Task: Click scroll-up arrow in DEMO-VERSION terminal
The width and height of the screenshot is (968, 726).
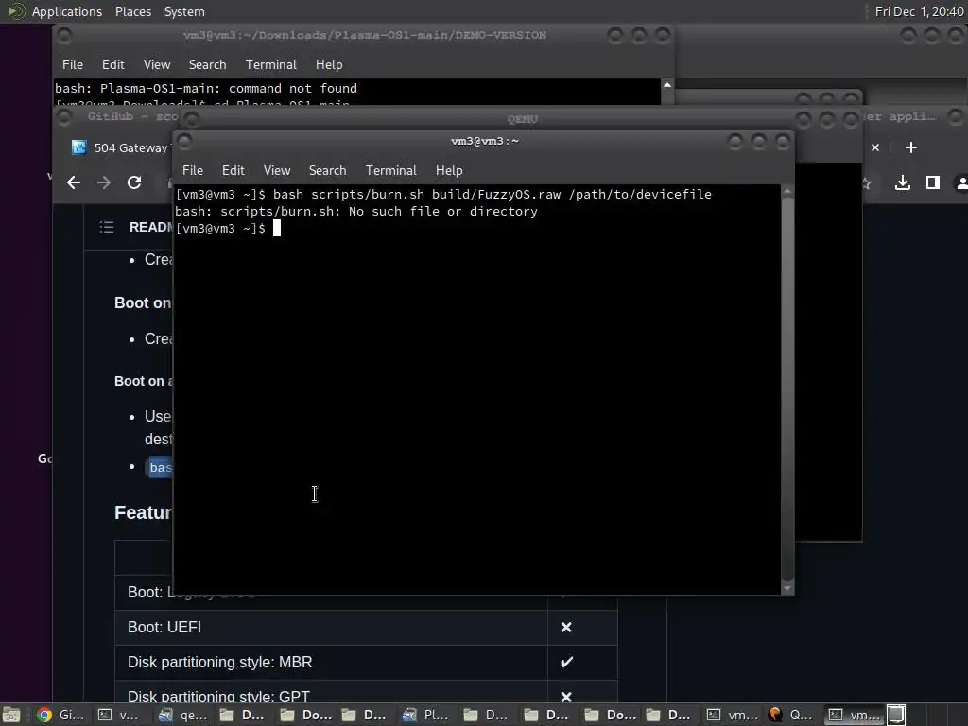Action: 667,84
